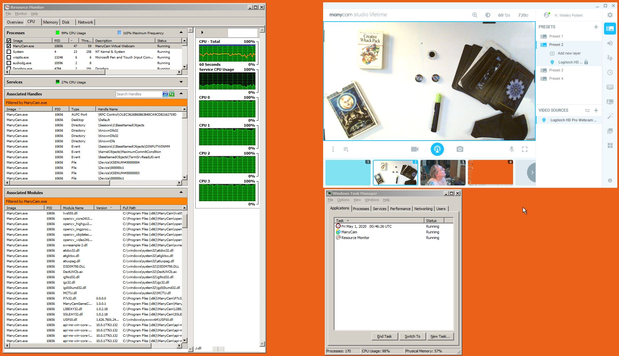Open ManyCam settings gear
Image resolution: width=619 pixels, height=356 pixels.
610,15
